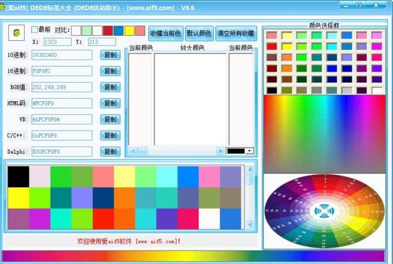The image size is (393, 264).
Task: Click center icon of the color wheel
Action: coord(324,211)
